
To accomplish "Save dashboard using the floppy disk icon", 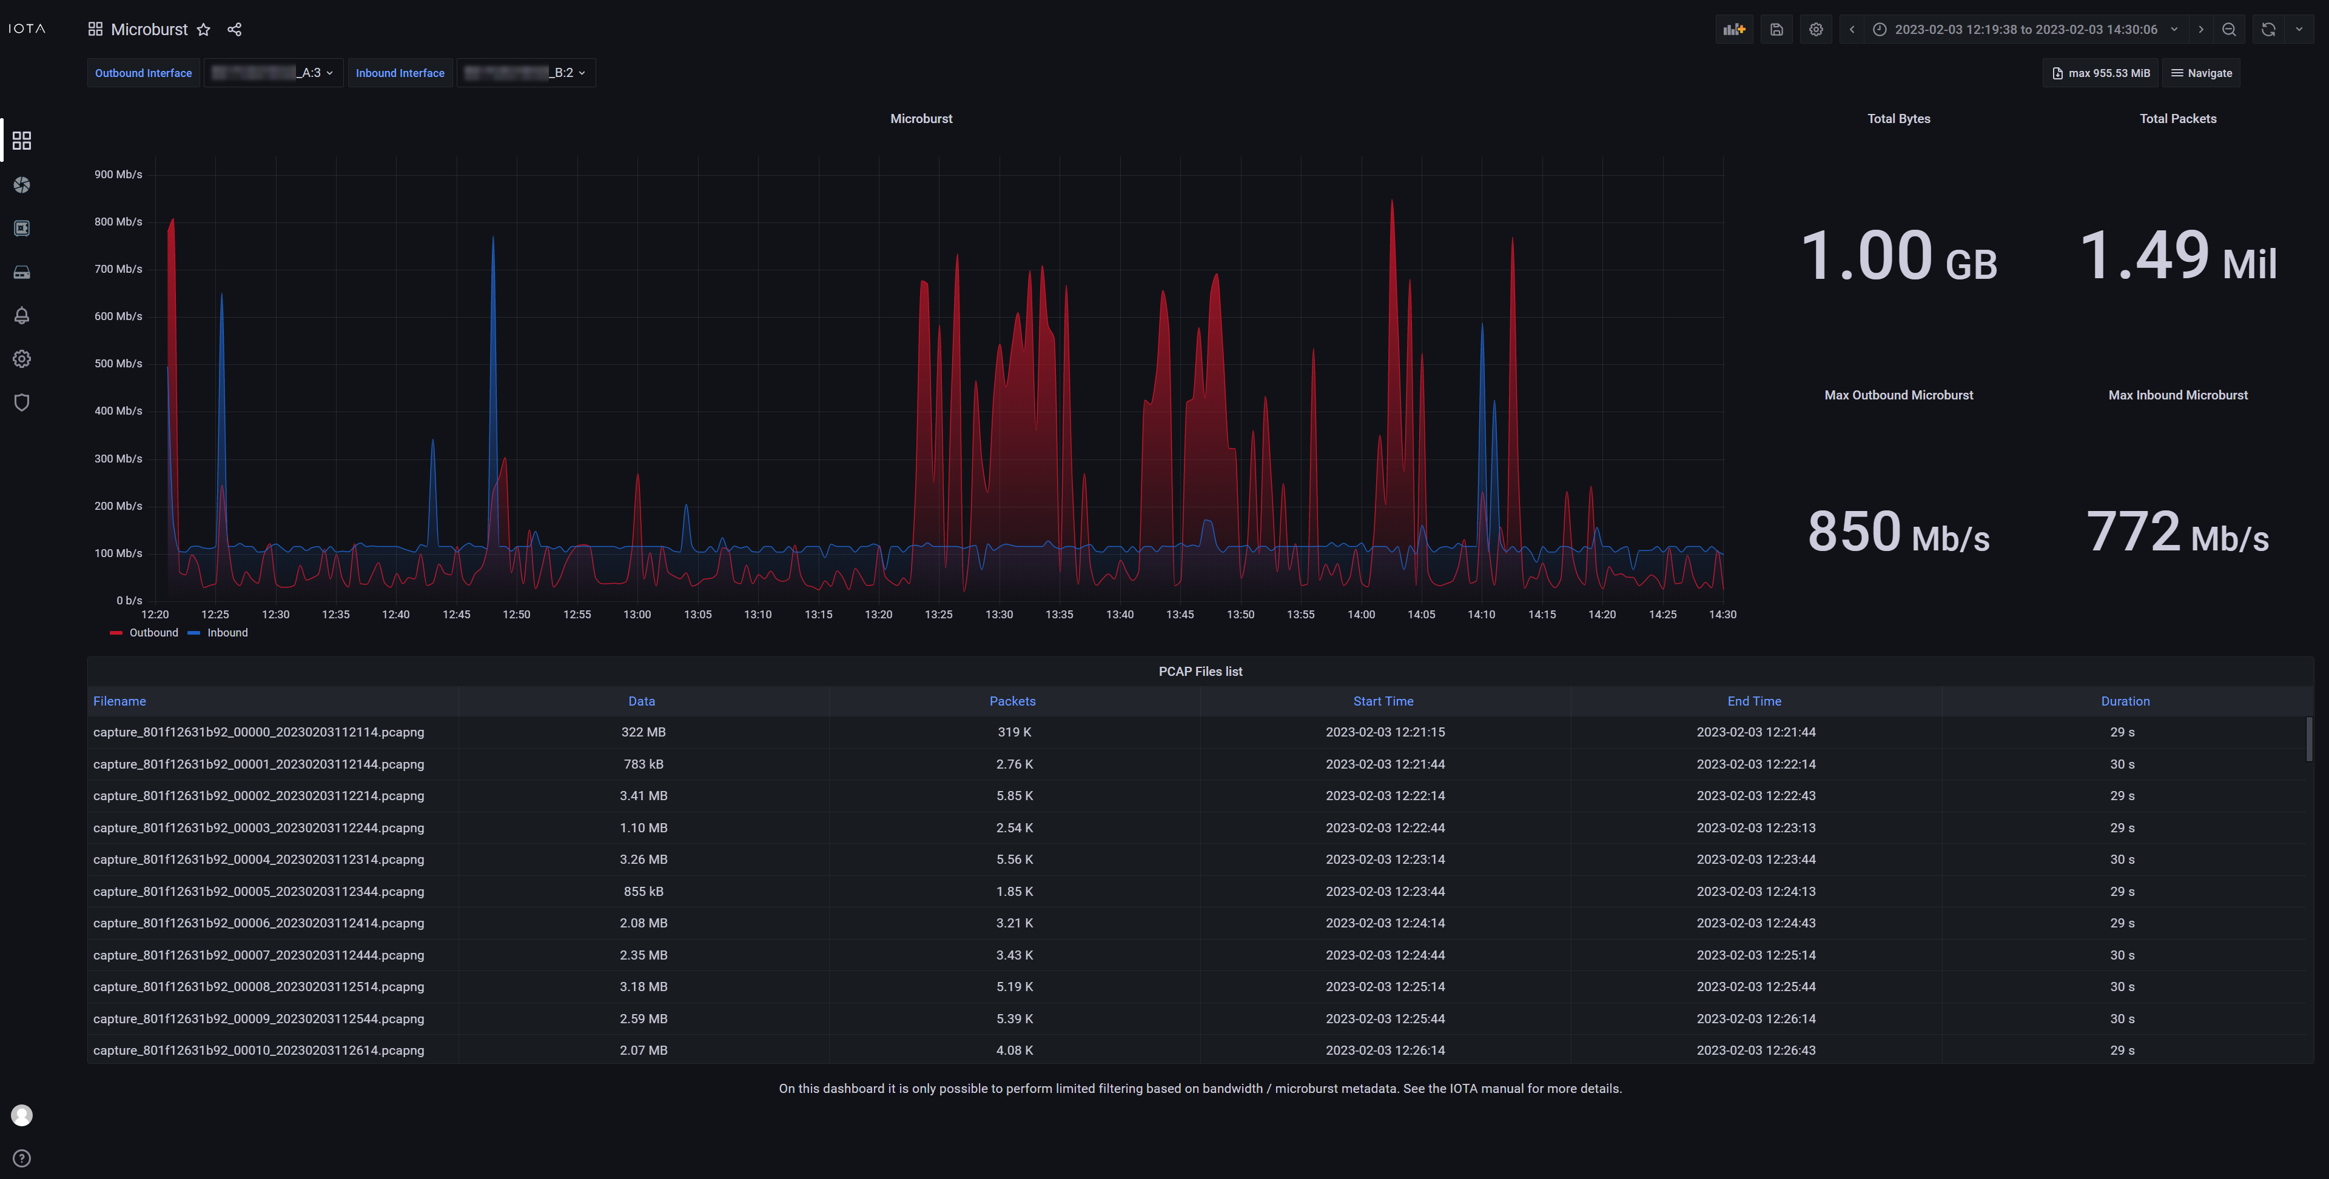I will click(x=1776, y=30).
